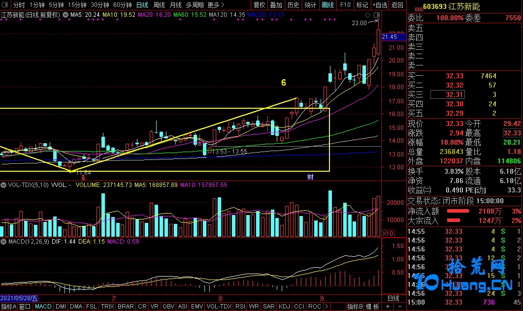
Task: Click the 叠加 overlay button
Action: pos(276,5)
